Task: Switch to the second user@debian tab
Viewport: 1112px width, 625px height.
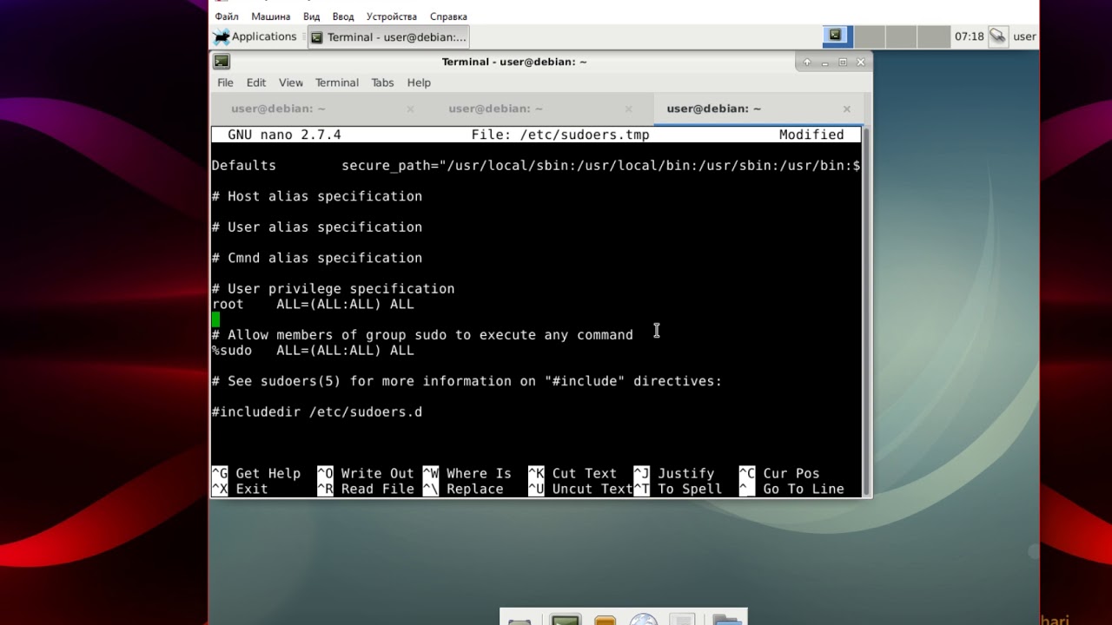Action: click(x=495, y=109)
